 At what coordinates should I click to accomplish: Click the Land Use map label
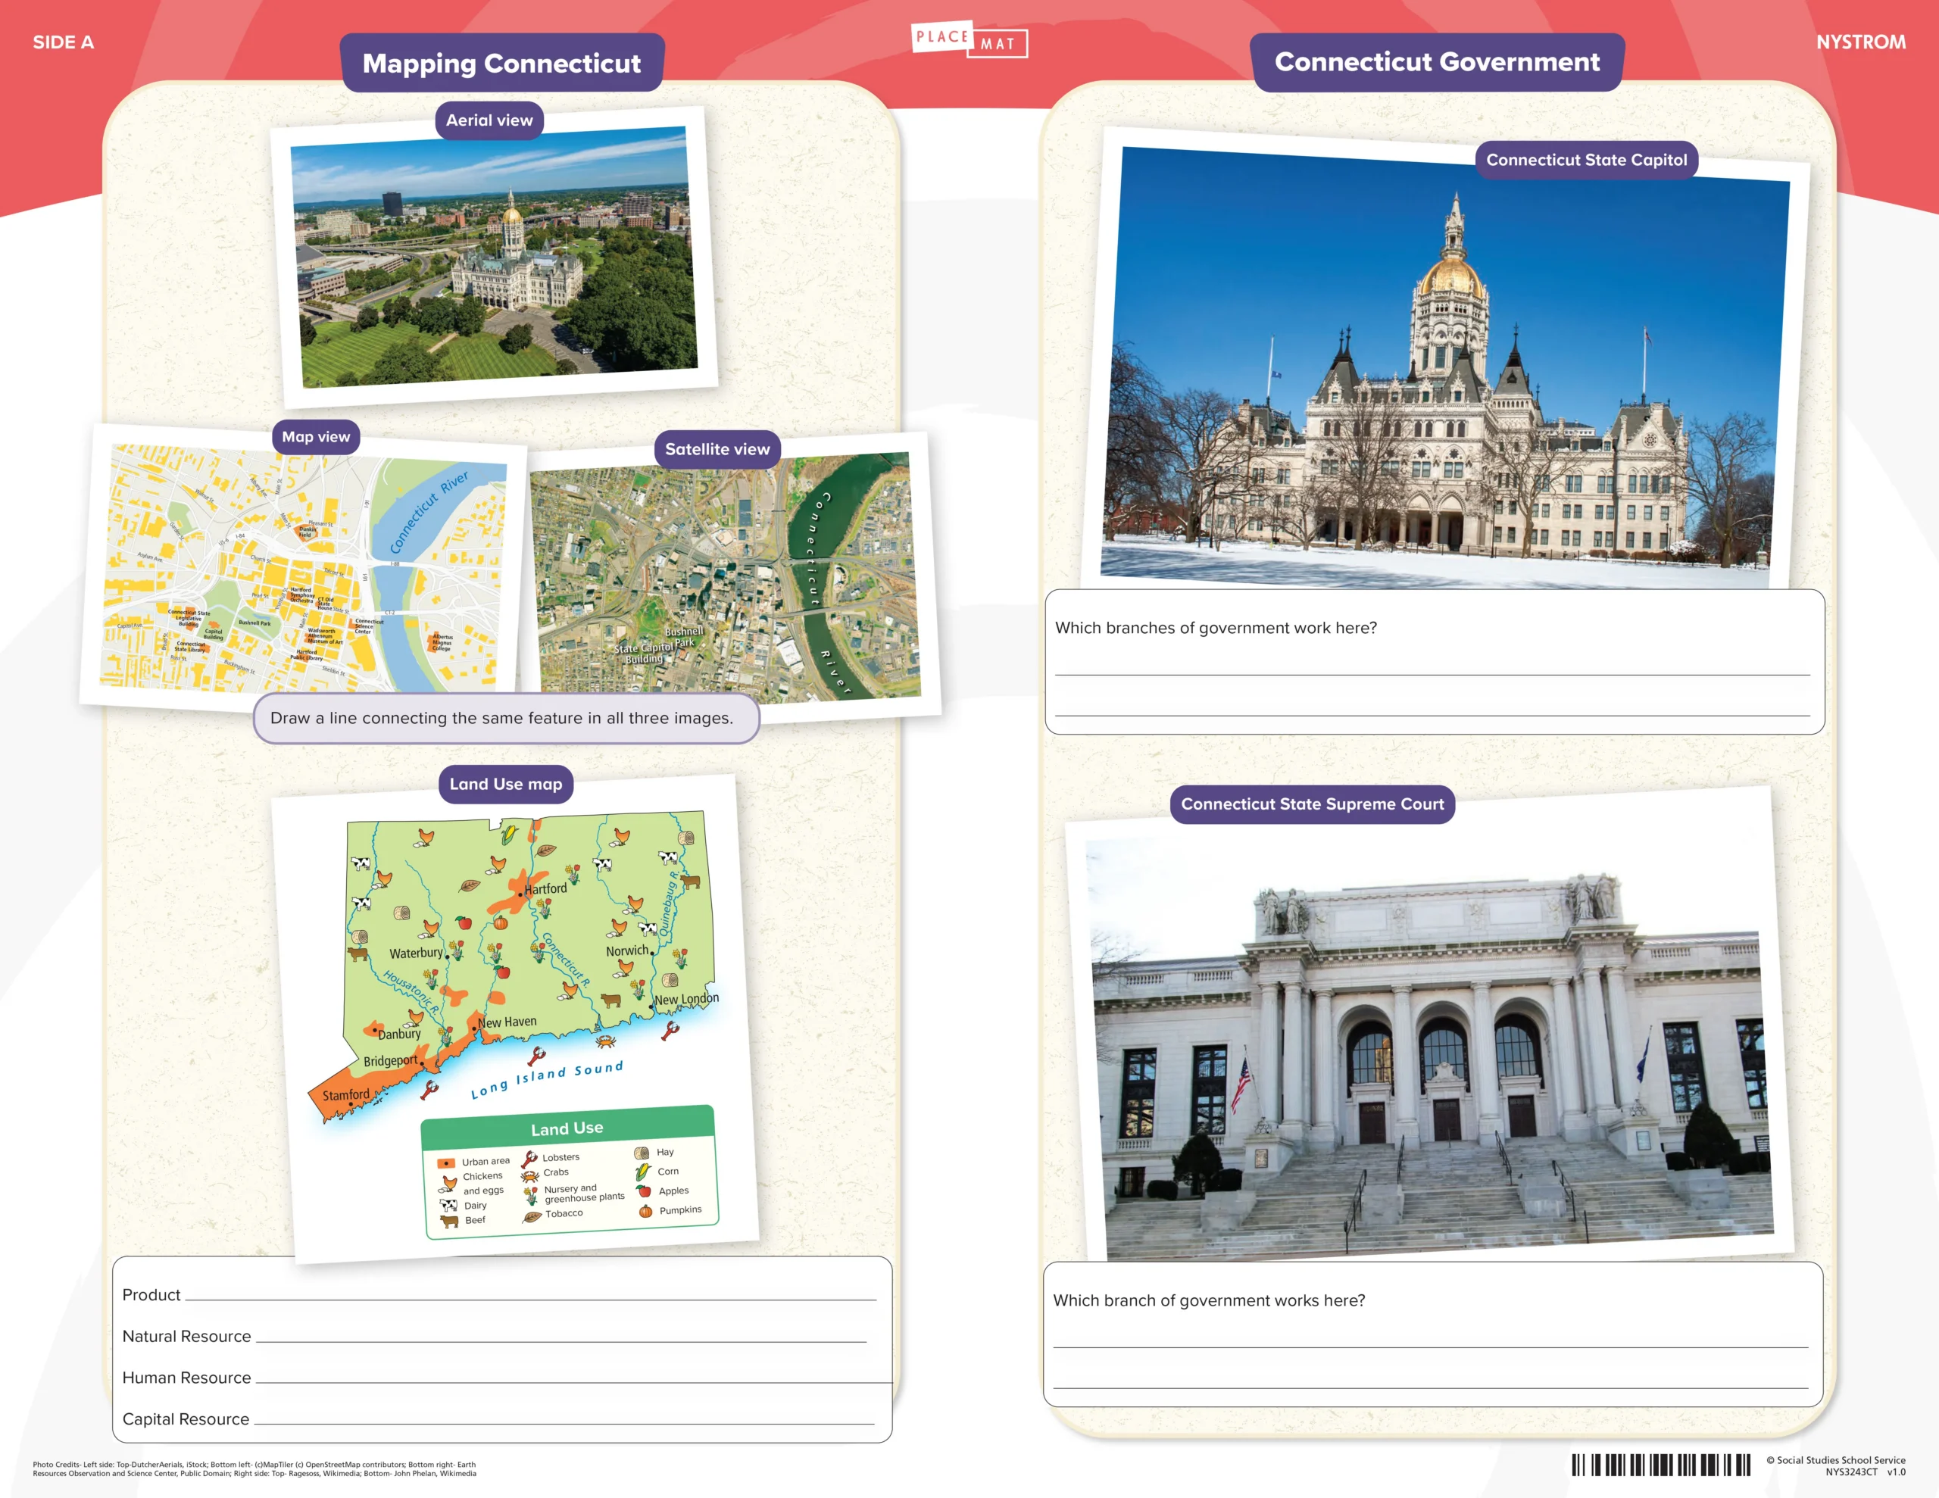pos(506,784)
